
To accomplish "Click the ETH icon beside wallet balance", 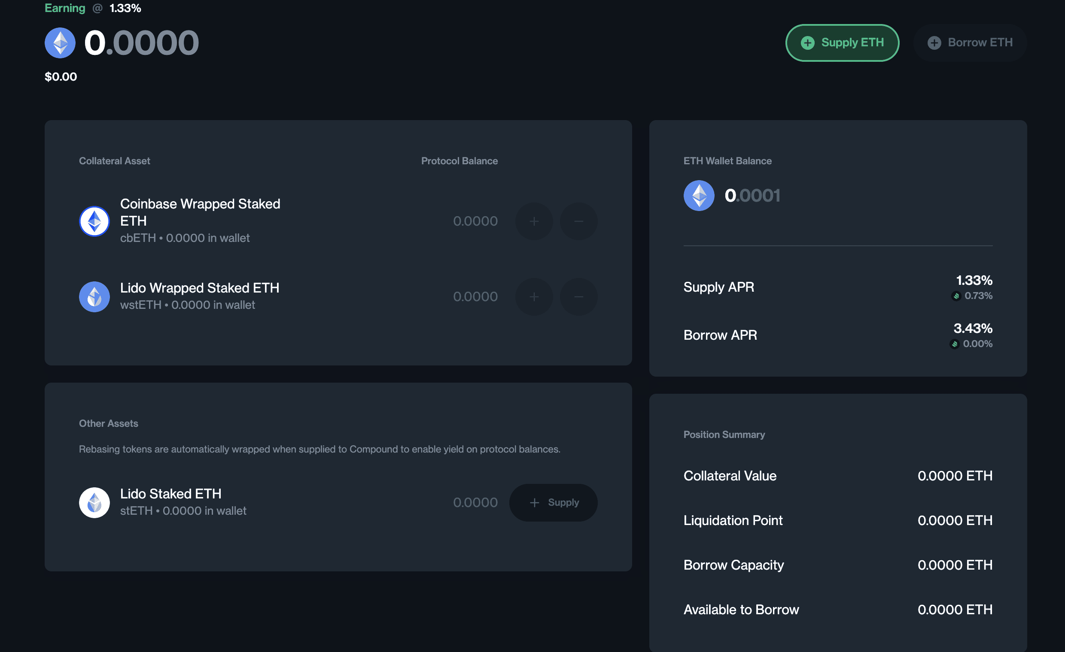I will coord(698,196).
